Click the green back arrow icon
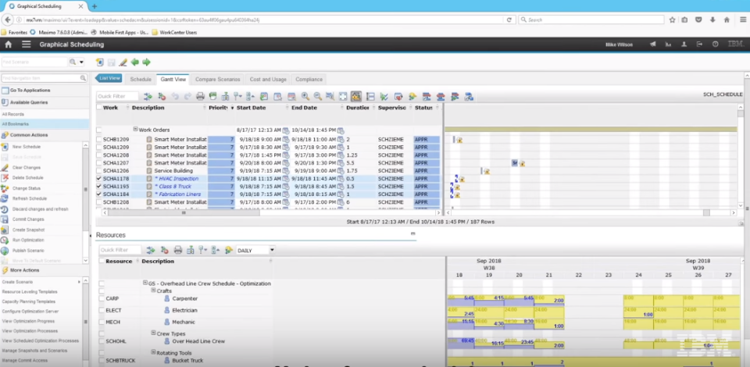 135,62
